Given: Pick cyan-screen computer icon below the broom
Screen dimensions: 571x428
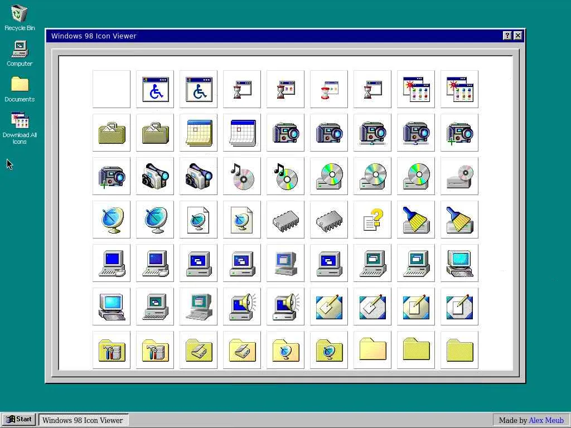Looking at the screenshot, I should click(459, 263).
